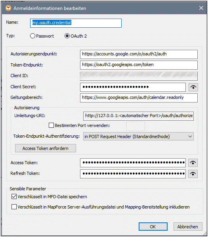Edit the Autorisierungsendpunkt URL field
Viewport: 208px width, 237px height.
[139, 54]
